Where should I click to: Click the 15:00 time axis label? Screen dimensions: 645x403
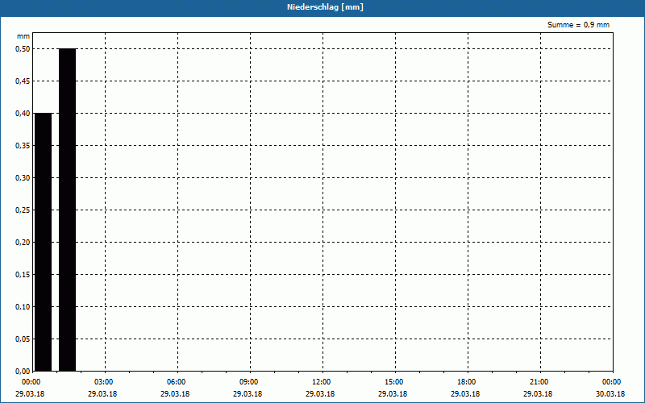click(x=394, y=382)
